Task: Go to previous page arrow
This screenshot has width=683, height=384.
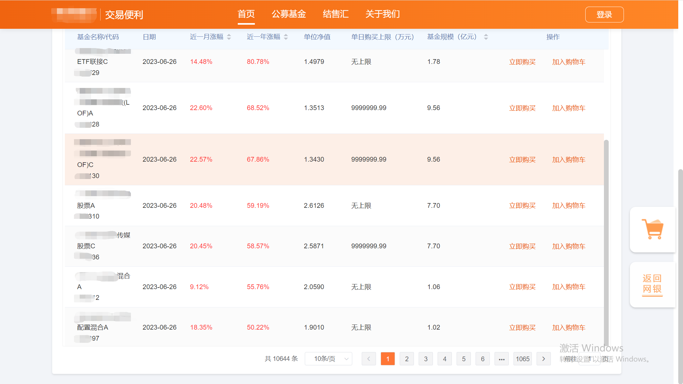Action: pos(369,359)
